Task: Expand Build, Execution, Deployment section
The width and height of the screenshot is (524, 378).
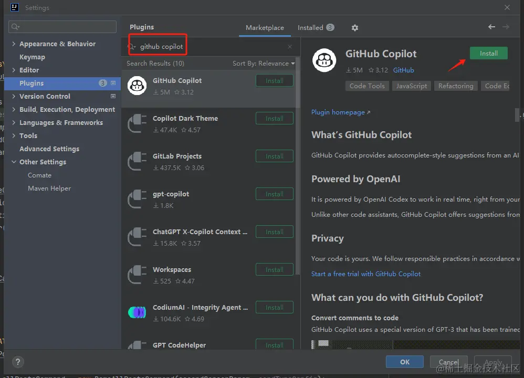Action: tap(14, 109)
